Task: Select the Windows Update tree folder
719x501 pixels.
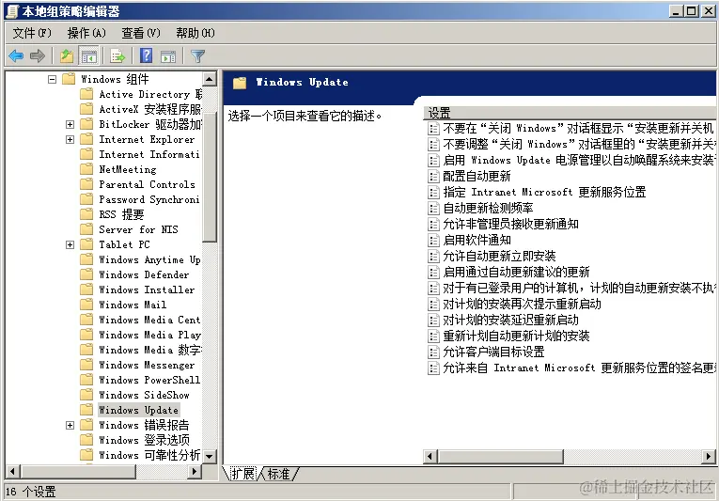Action: click(138, 410)
